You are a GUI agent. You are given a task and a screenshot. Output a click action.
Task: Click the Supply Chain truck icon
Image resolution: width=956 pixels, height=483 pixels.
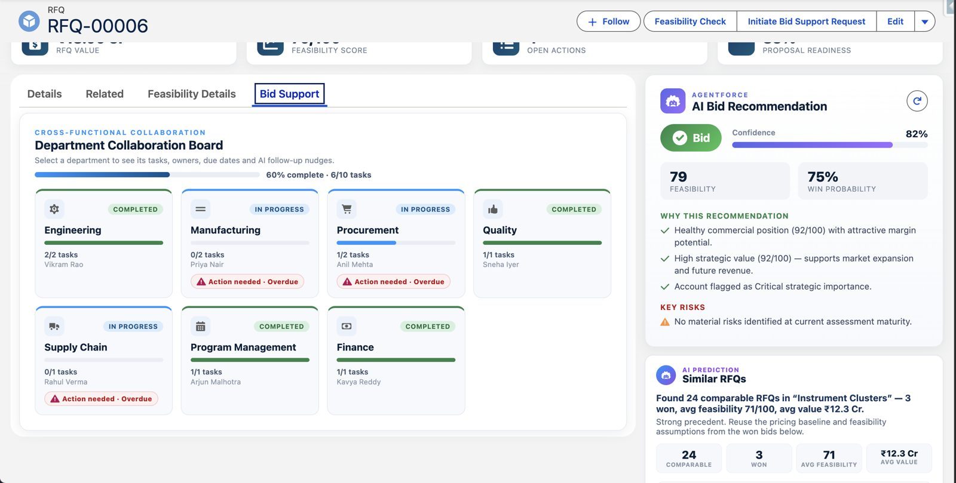(54, 326)
